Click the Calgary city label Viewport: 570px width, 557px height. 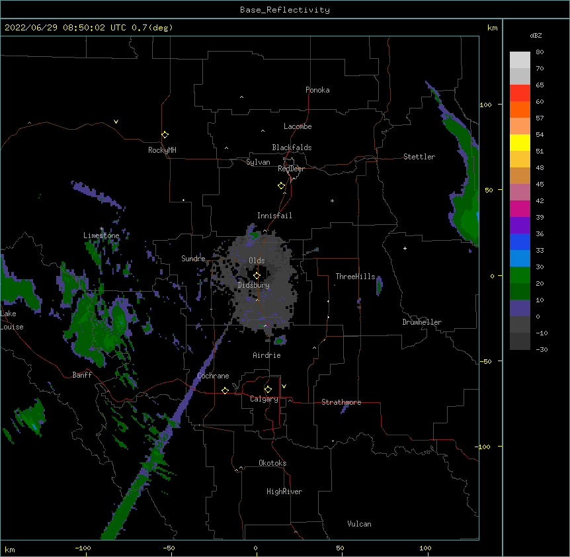point(264,399)
